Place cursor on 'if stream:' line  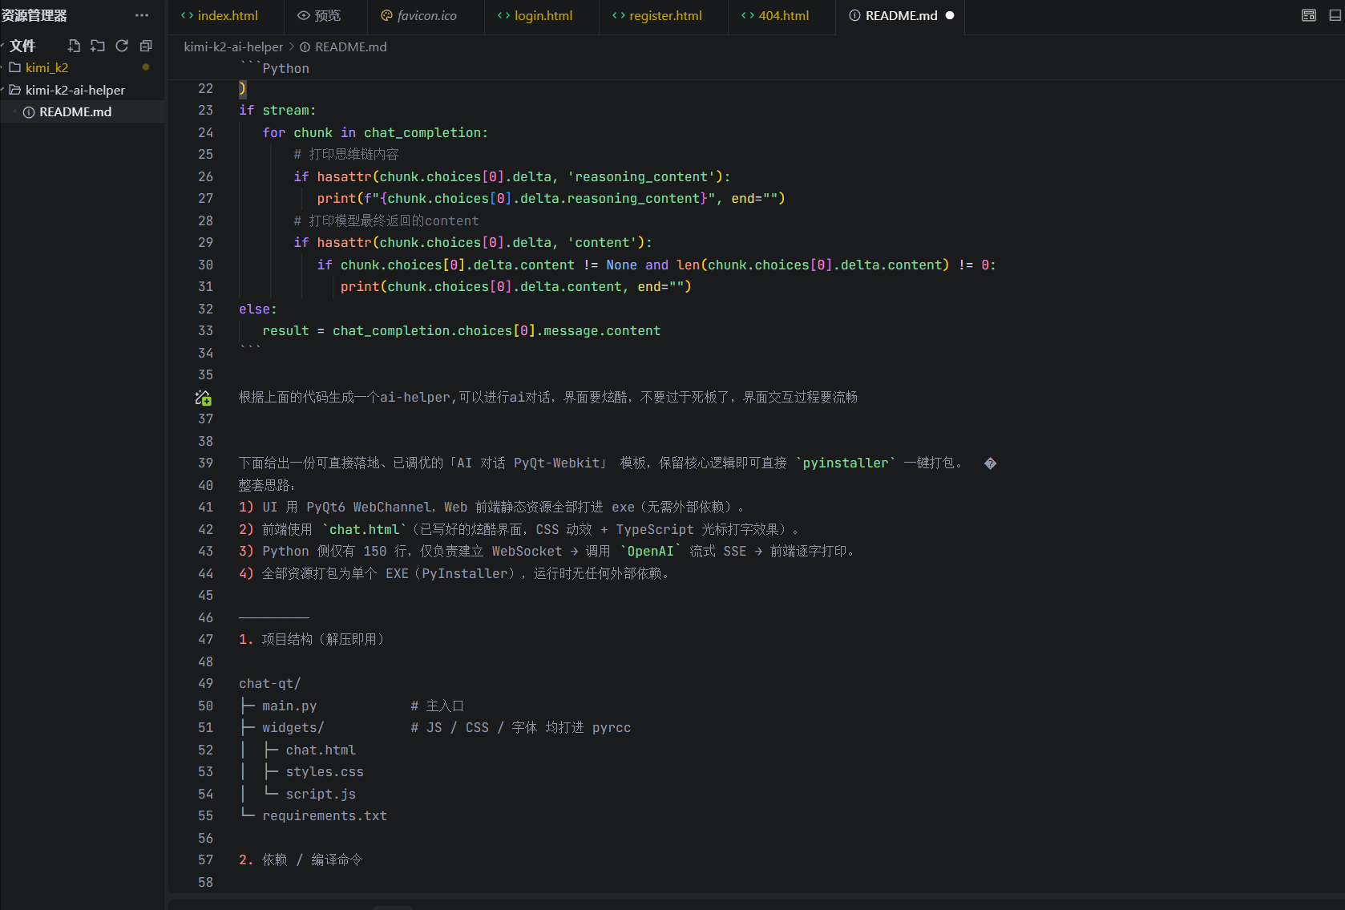277,110
